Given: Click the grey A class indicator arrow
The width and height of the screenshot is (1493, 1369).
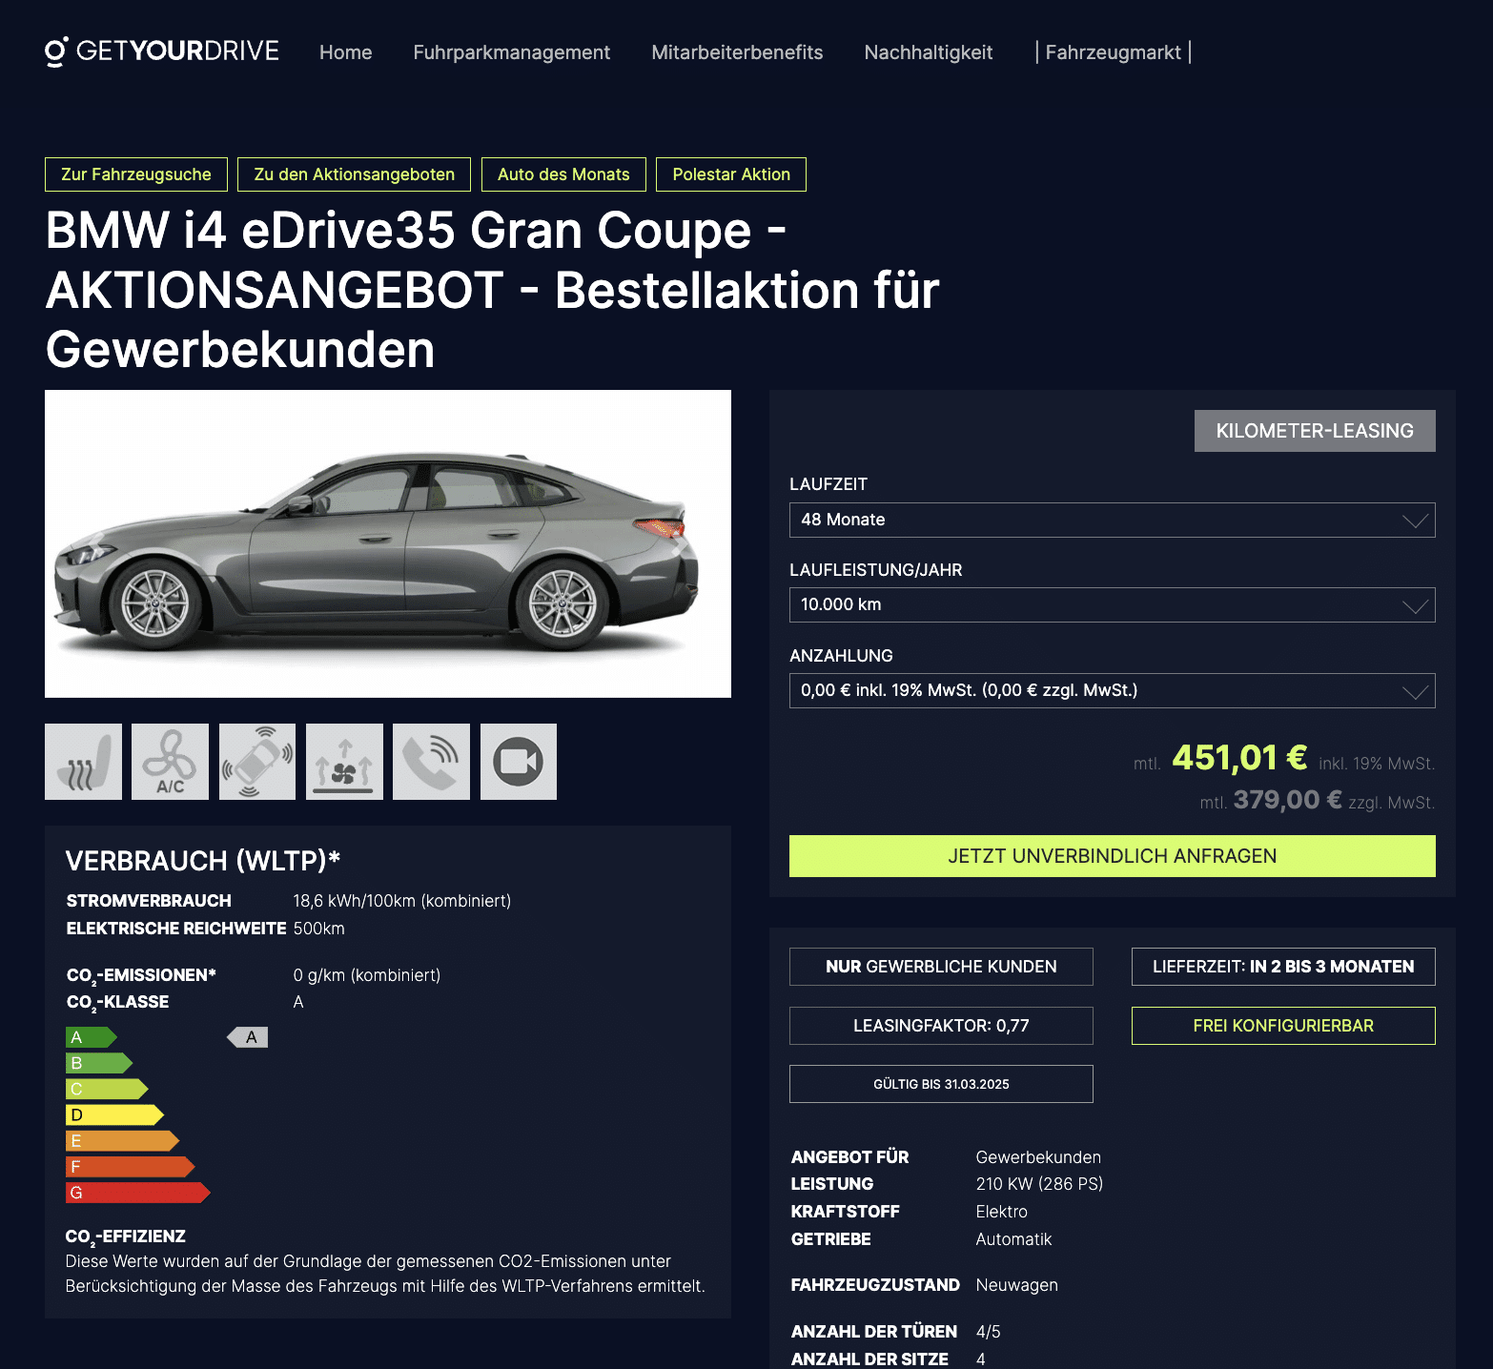Looking at the screenshot, I should click(x=248, y=1037).
